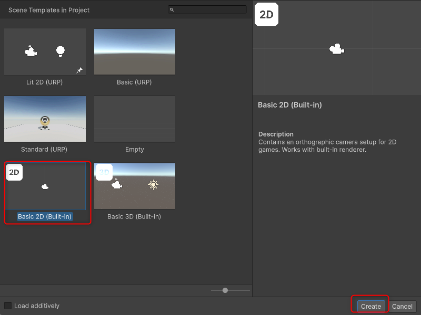This screenshot has width=421, height=315.
Task: Click the search magnifier icon
Action: coord(172,9)
